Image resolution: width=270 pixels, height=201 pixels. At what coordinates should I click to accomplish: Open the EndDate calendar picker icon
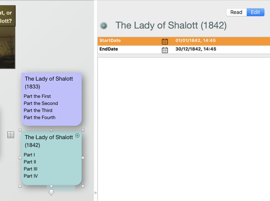click(165, 50)
